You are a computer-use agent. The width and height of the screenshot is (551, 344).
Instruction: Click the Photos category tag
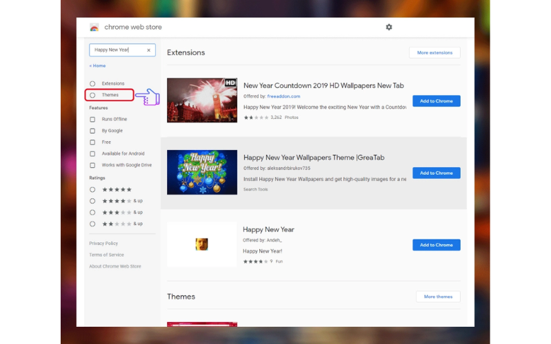pyautogui.click(x=291, y=118)
